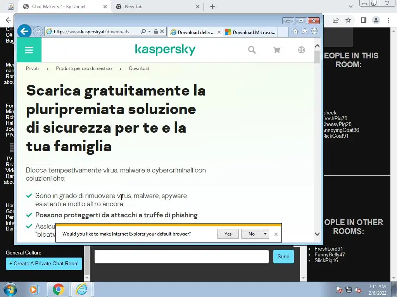Click the 'General Culture' room entry
397x297 pixels.
[24, 253]
